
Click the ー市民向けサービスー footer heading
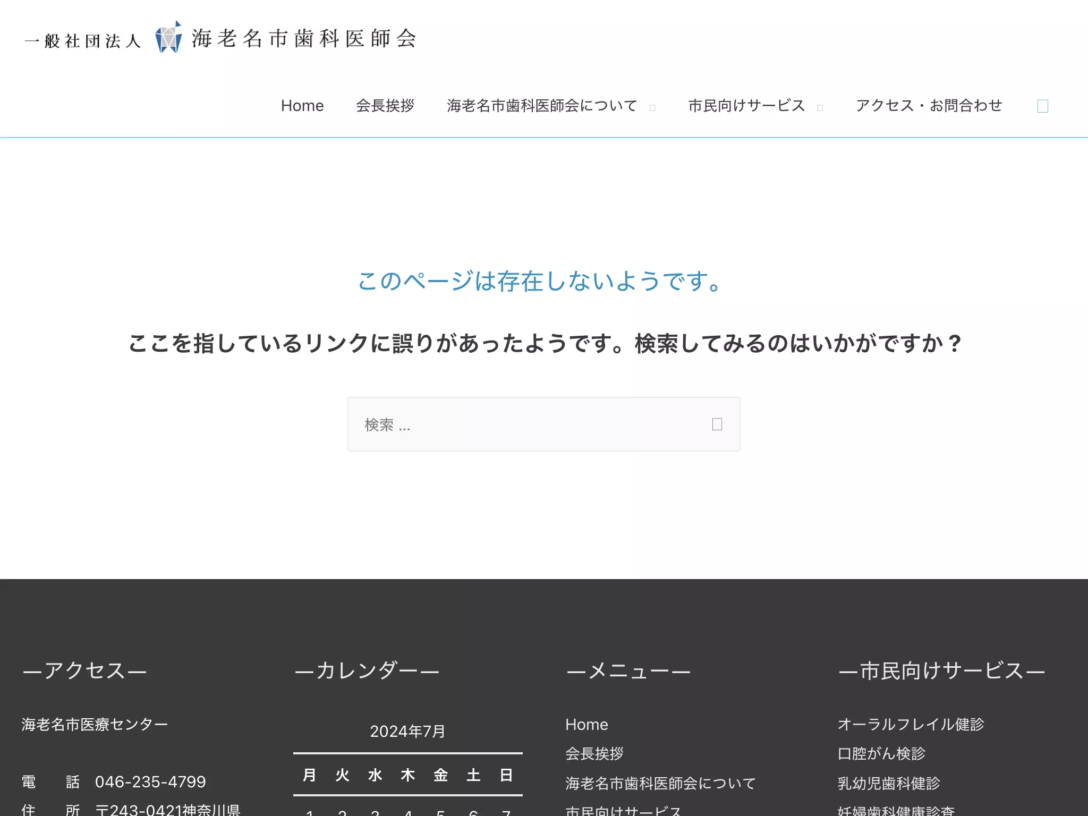point(942,671)
